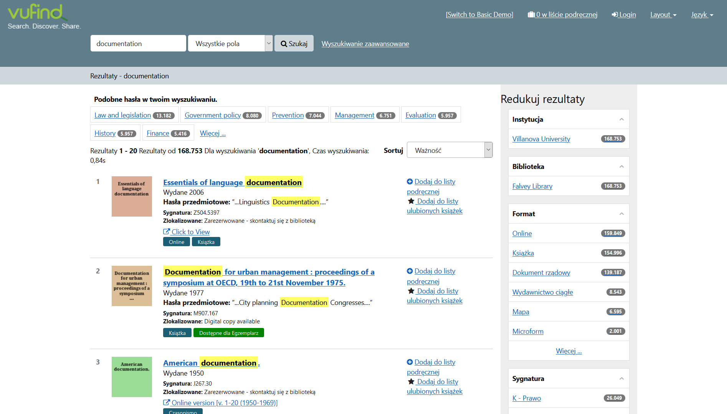Viewport: 727px width, 414px height.
Task: Open Wyszukiwanie zaawansowane advanced search link
Action: coord(365,44)
